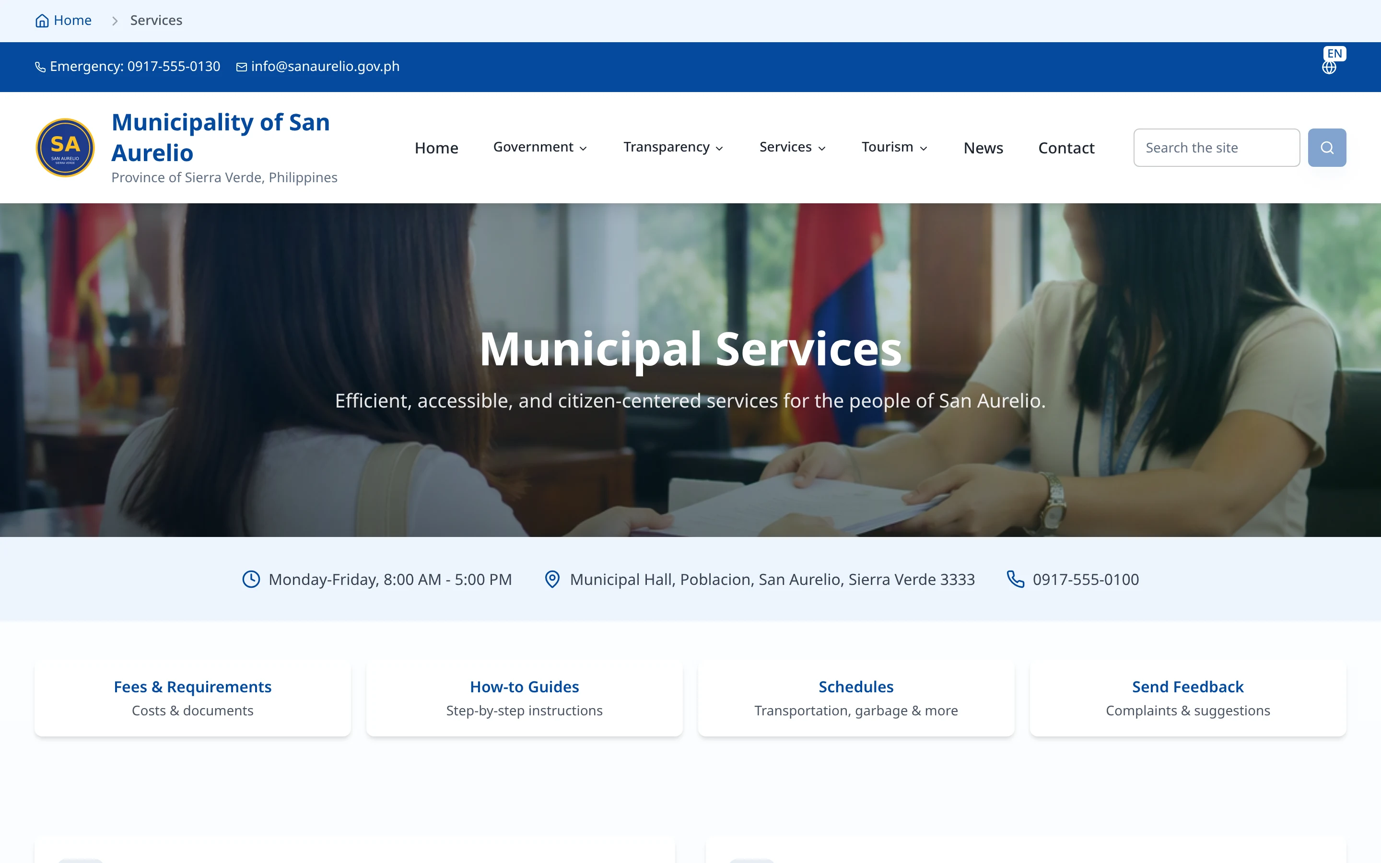The width and height of the screenshot is (1381, 863).
Task: Click the map pin icon beside address
Action: pyautogui.click(x=552, y=579)
